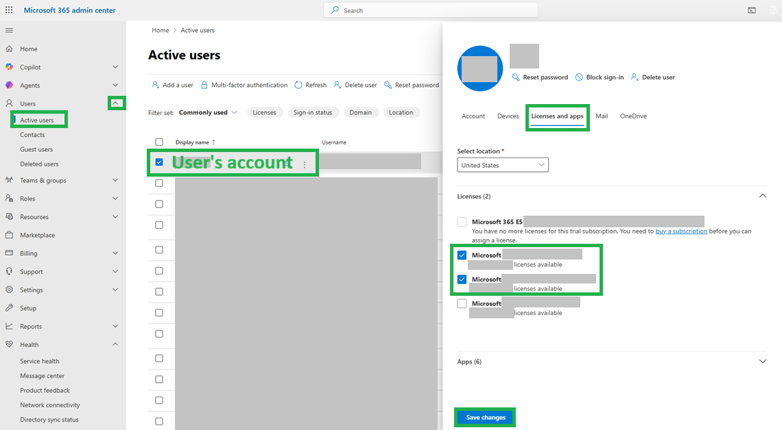Expand the Teams & groups chevron
This screenshot has width=782, height=430.
pos(115,180)
